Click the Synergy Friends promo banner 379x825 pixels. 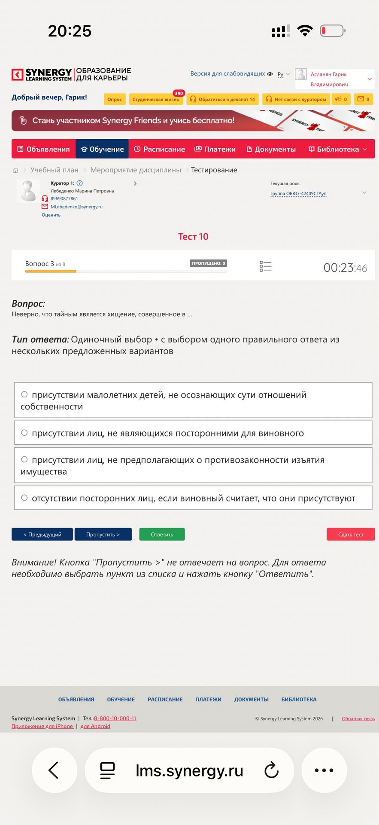point(193,121)
